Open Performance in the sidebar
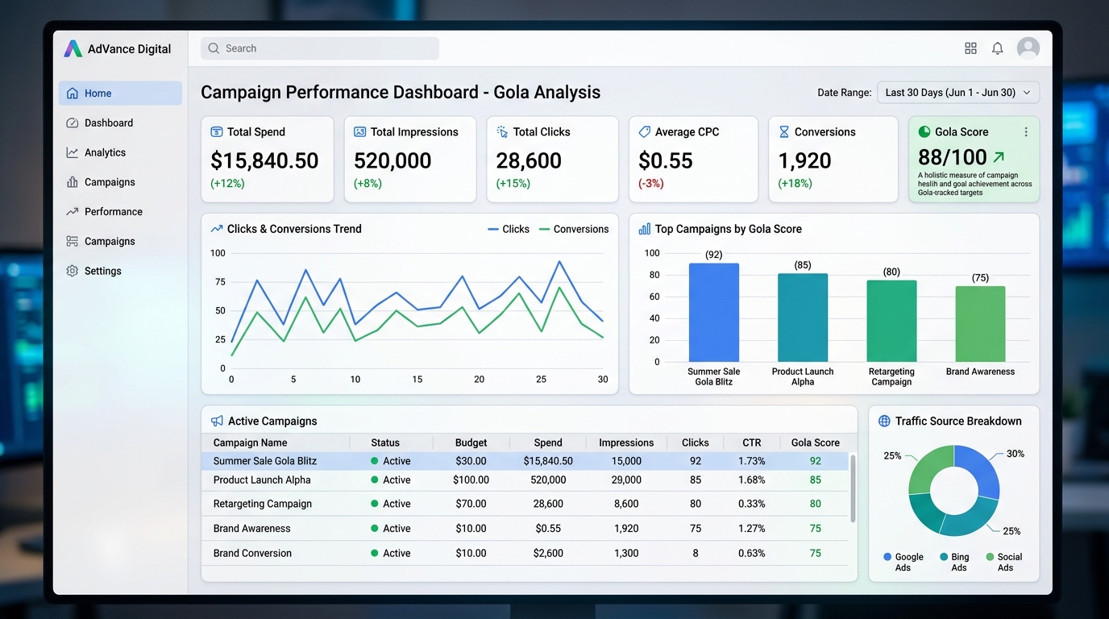The width and height of the screenshot is (1109, 619). (120, 212)
